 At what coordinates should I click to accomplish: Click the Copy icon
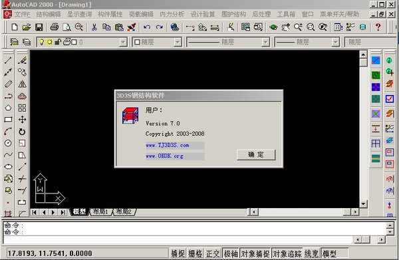pyautogui.click(x=106, y=27)
